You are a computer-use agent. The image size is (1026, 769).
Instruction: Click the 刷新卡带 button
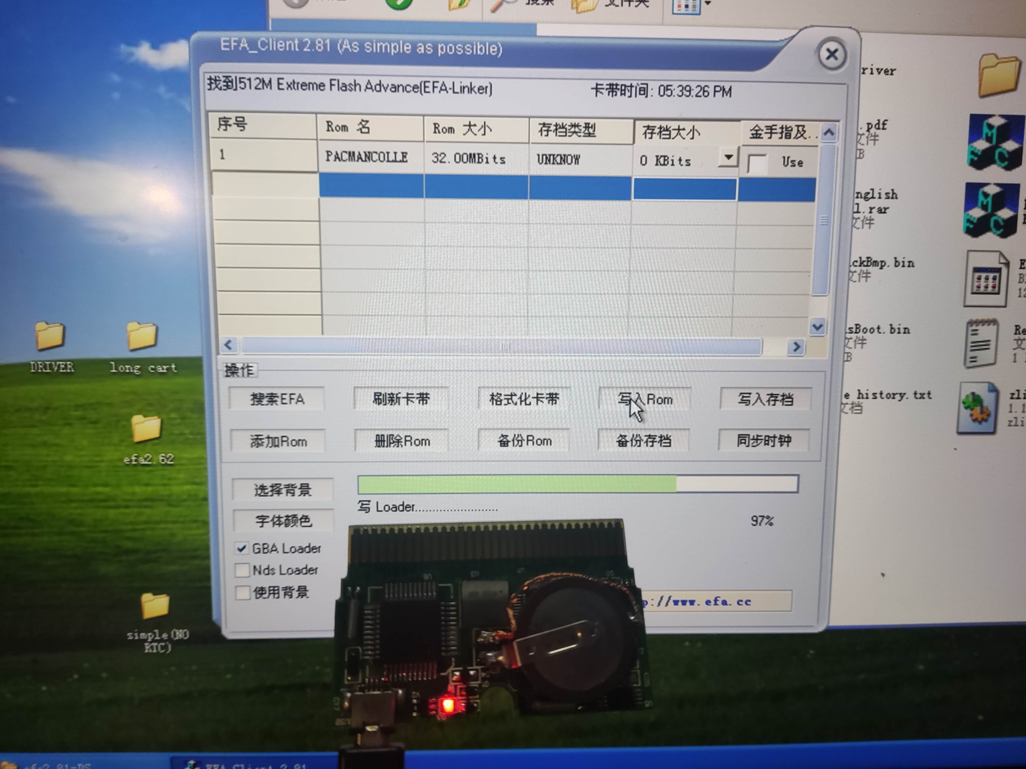coord(401,399)
